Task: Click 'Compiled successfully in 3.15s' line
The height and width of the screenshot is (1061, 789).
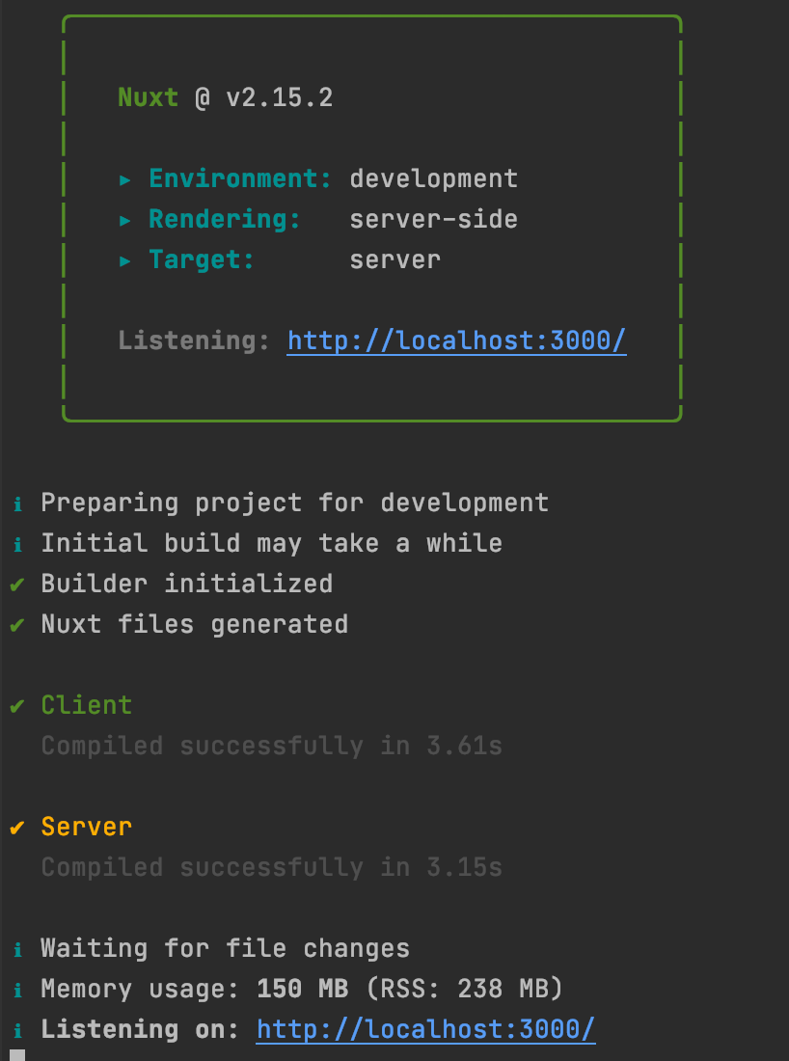Action: (x=272, y=867)
